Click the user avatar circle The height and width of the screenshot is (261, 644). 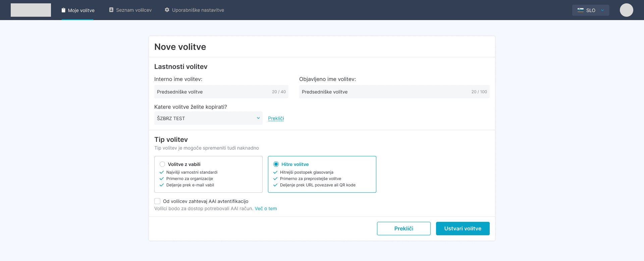(627, 10)
